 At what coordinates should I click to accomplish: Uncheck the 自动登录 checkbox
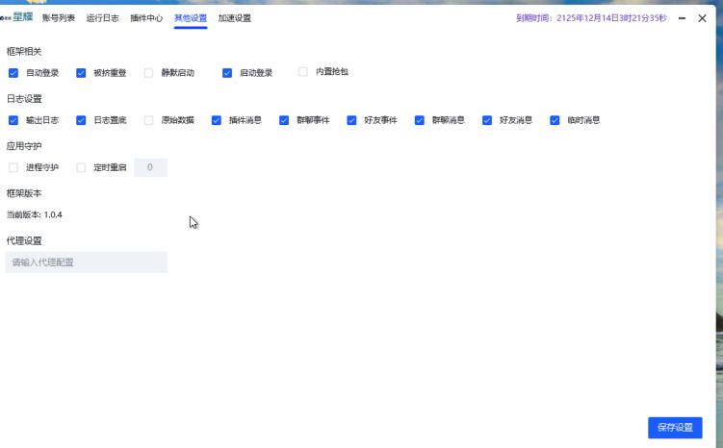(13, 73)
